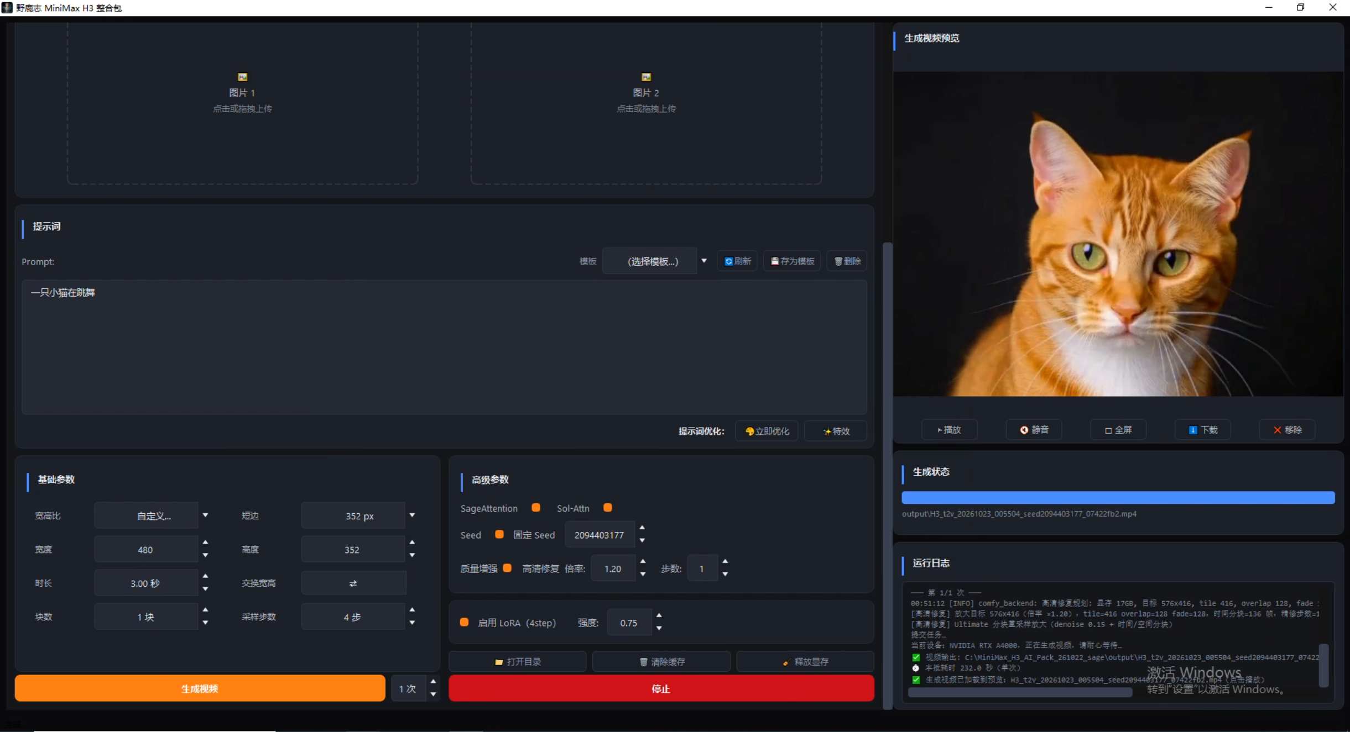Click the Seed value 2094403177 field

point(599,535)
